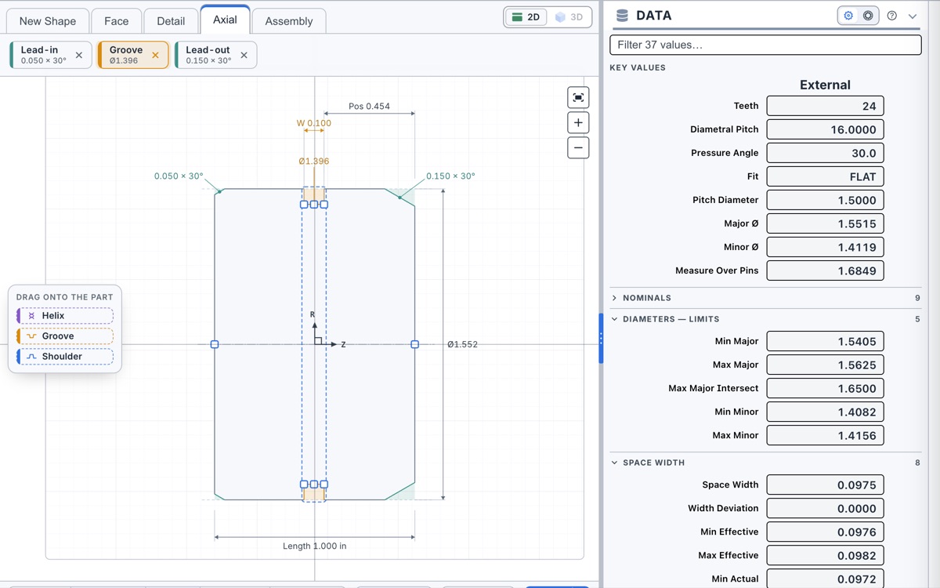Click the Pitch Diameter value field
Viewport: 940px width, 588px height.
point(825,200)
